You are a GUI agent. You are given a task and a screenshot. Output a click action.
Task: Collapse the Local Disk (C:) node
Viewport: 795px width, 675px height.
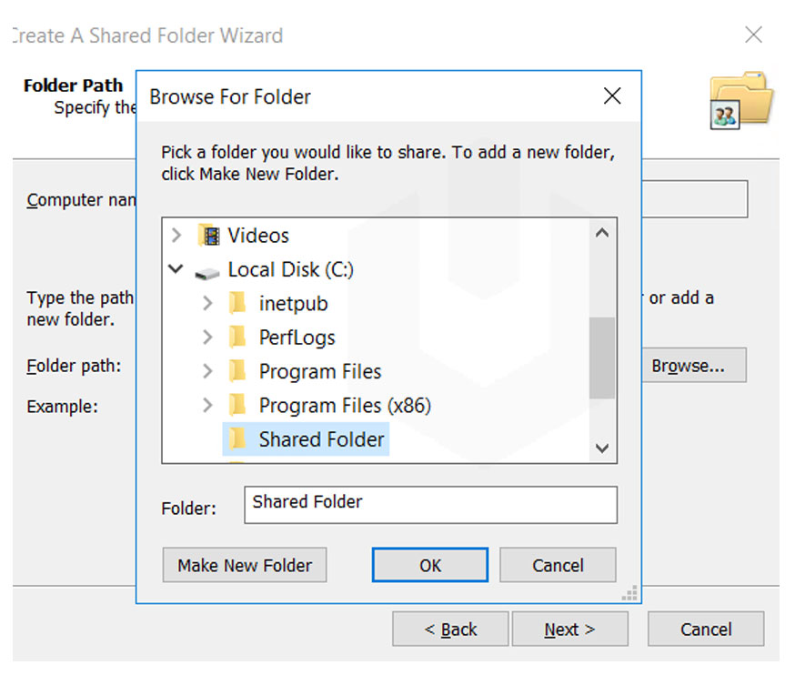coord(176,269)
